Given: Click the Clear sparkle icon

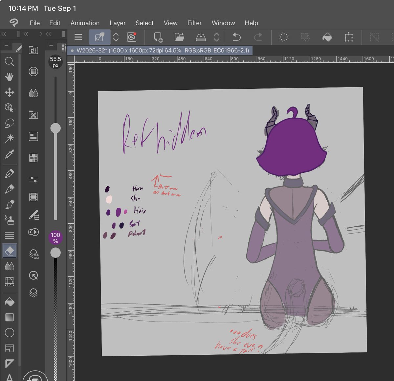Looking at the screenshot, I should click(x=284, y=37).
